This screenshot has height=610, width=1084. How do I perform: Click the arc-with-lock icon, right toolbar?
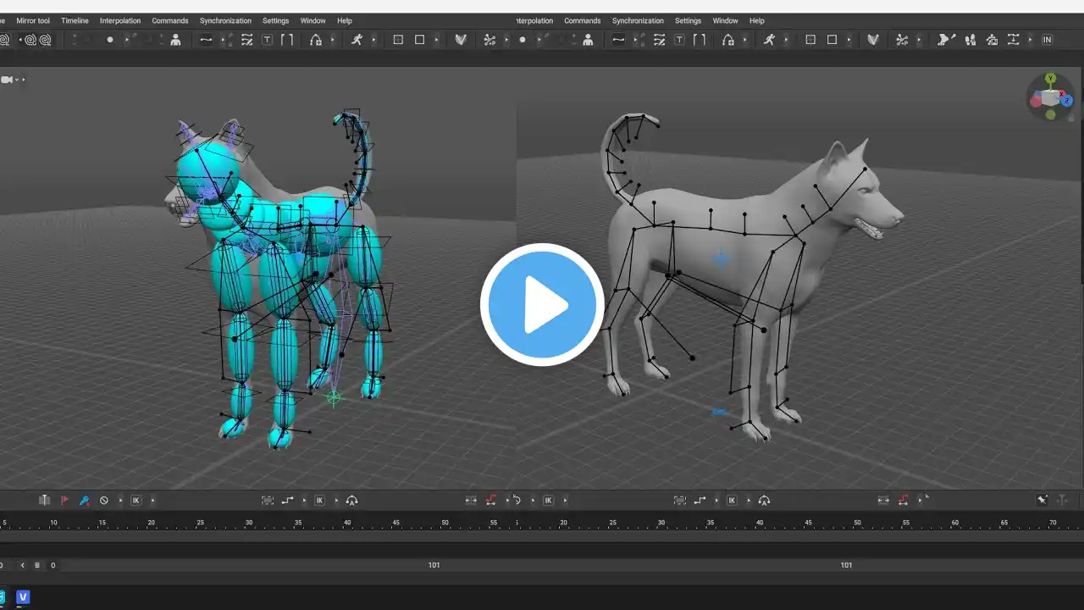coord(728,40)
